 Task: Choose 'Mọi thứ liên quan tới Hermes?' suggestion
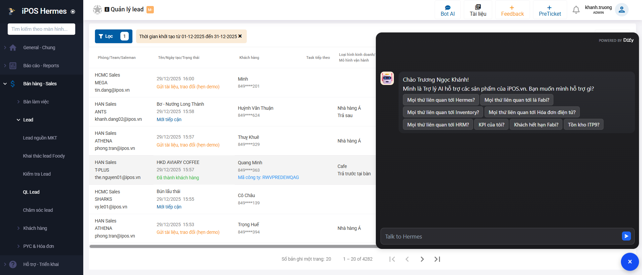(x=441, y=100)
